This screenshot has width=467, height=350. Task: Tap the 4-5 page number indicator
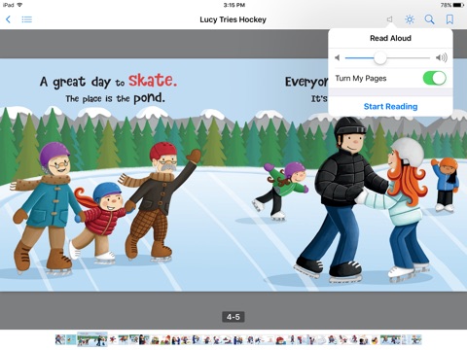[x=233, y=317]
